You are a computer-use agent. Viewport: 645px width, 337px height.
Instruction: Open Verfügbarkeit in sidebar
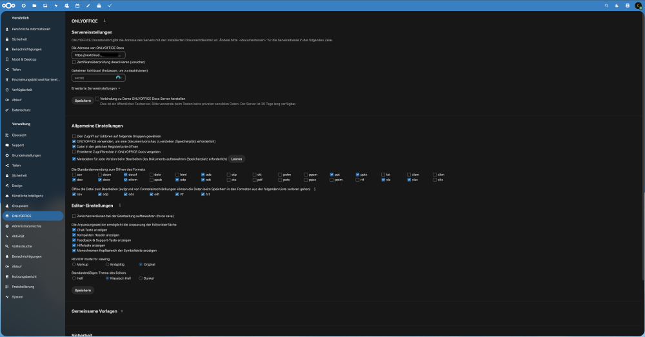click(x=33, y=90)
